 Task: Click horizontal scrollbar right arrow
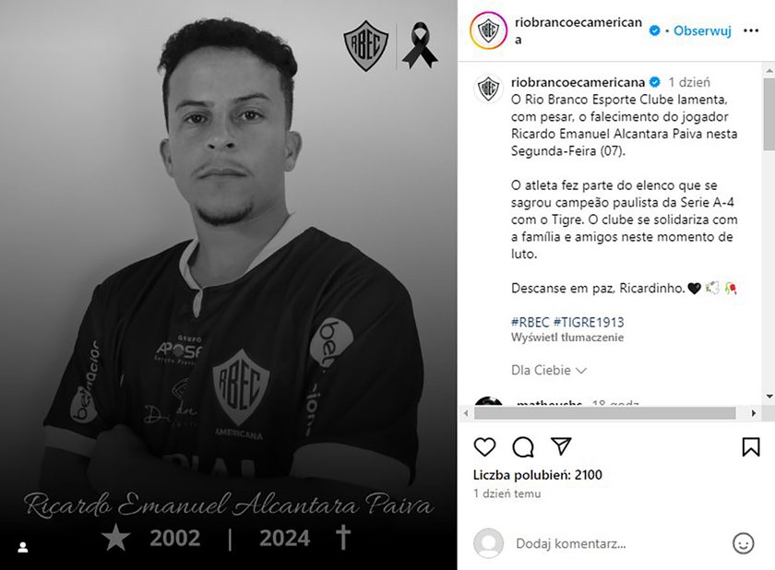tap(753, 413)
